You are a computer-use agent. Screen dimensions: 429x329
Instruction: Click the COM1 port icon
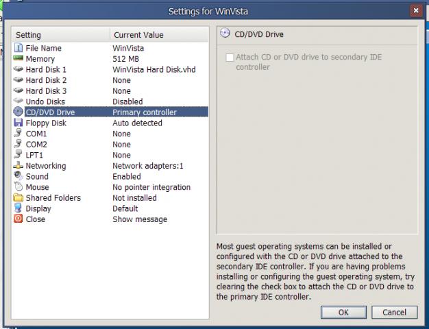click(x=18, y=133)
